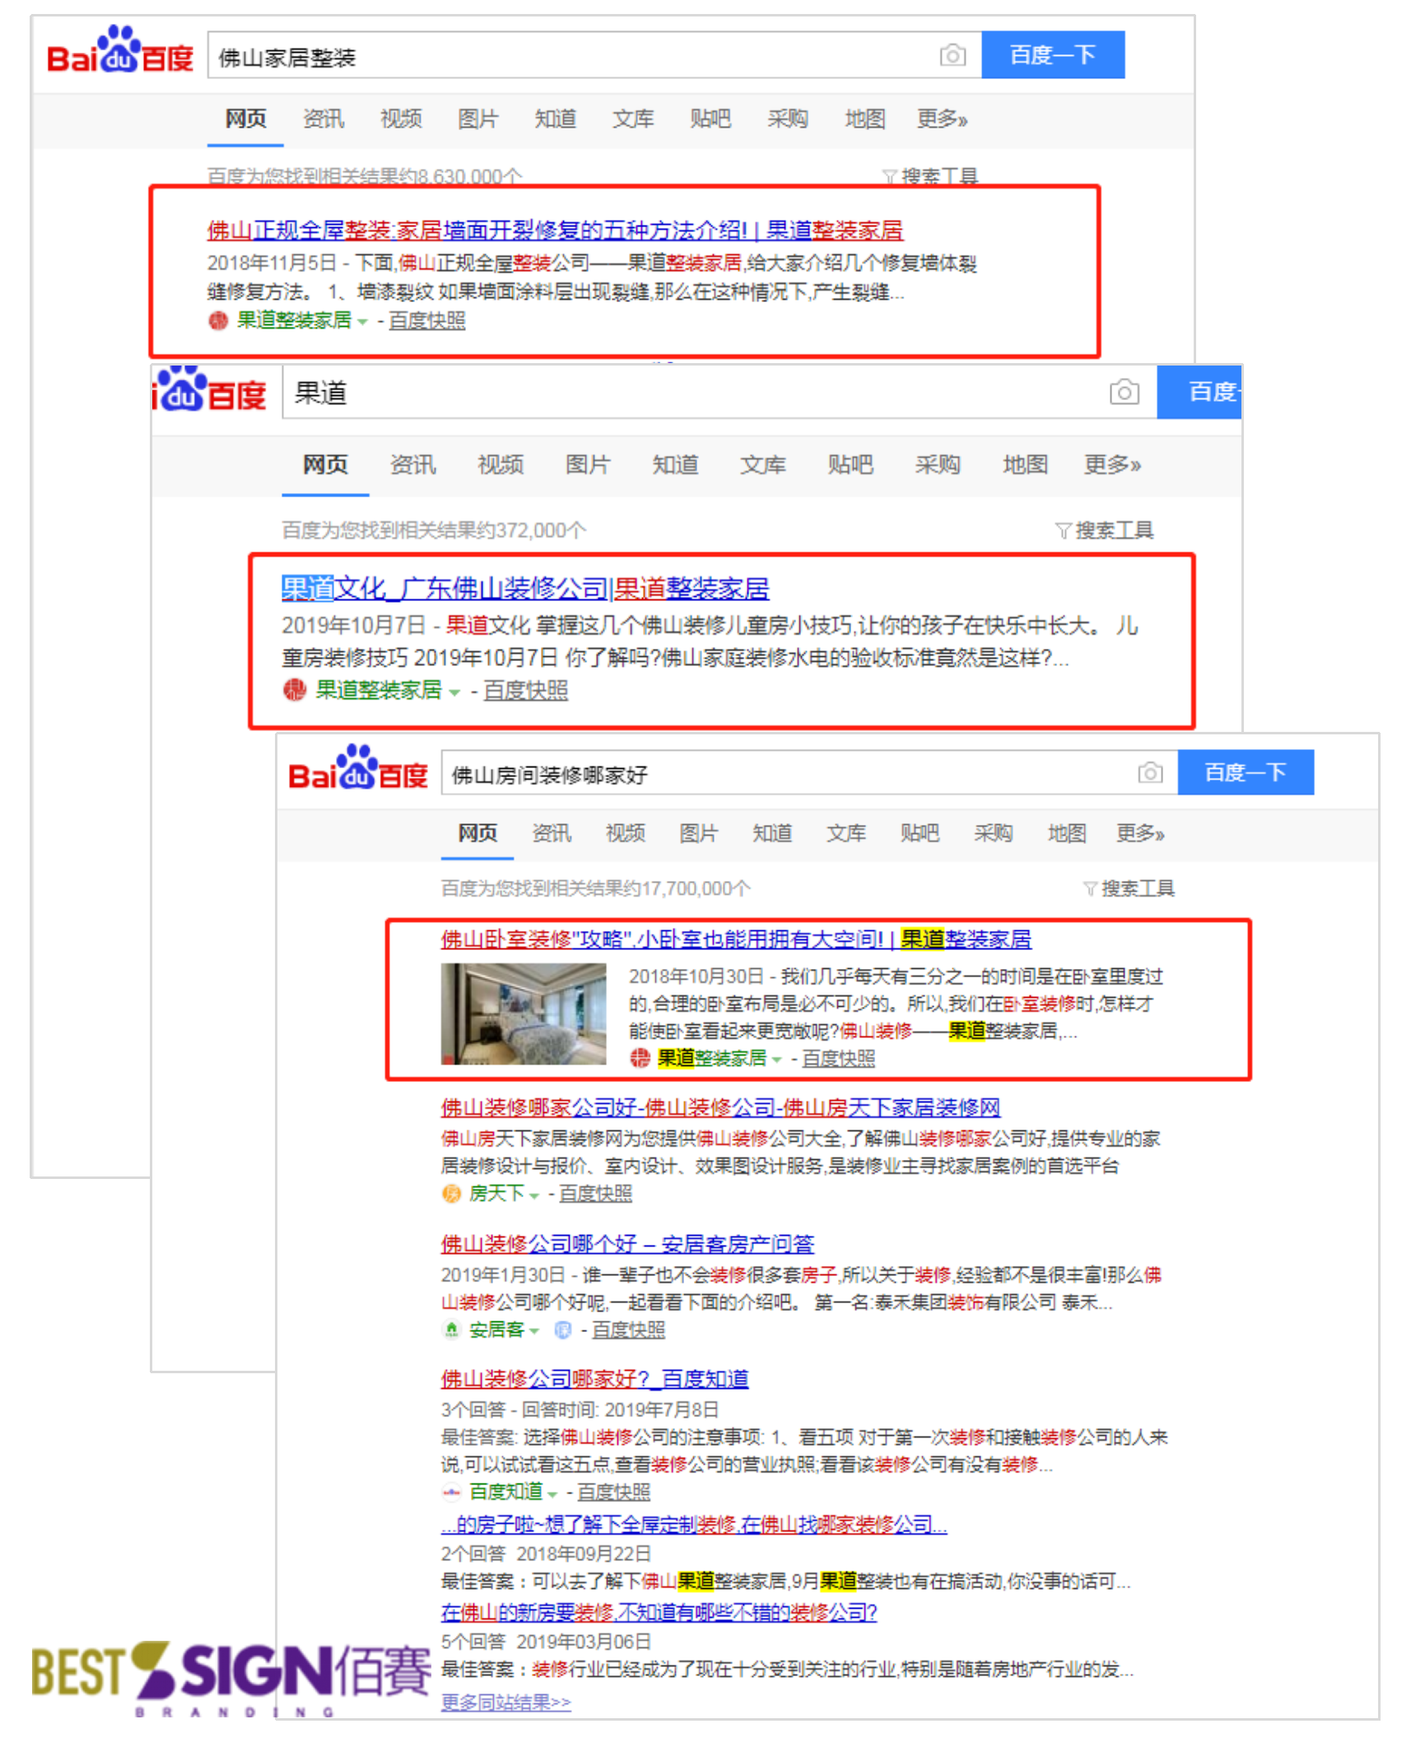Open result 果道文化_广东佛山装修公司
Viewport: 1411px width, 1747px height.
click(525, 589)
